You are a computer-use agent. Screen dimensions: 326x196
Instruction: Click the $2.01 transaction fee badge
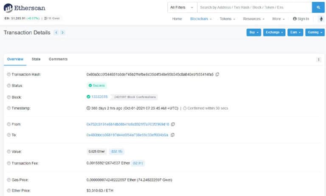(138, 163)
